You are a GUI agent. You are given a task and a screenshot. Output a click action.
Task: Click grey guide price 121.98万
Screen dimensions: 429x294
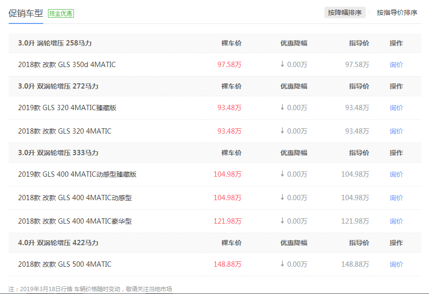click(355, 221)
